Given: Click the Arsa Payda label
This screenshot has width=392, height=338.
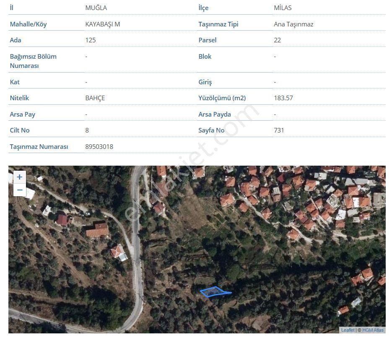Looking at the screenshot, I should point(215,114).
